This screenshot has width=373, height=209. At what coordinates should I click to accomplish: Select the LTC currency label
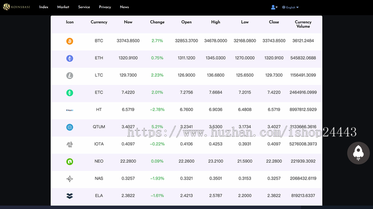99,75
